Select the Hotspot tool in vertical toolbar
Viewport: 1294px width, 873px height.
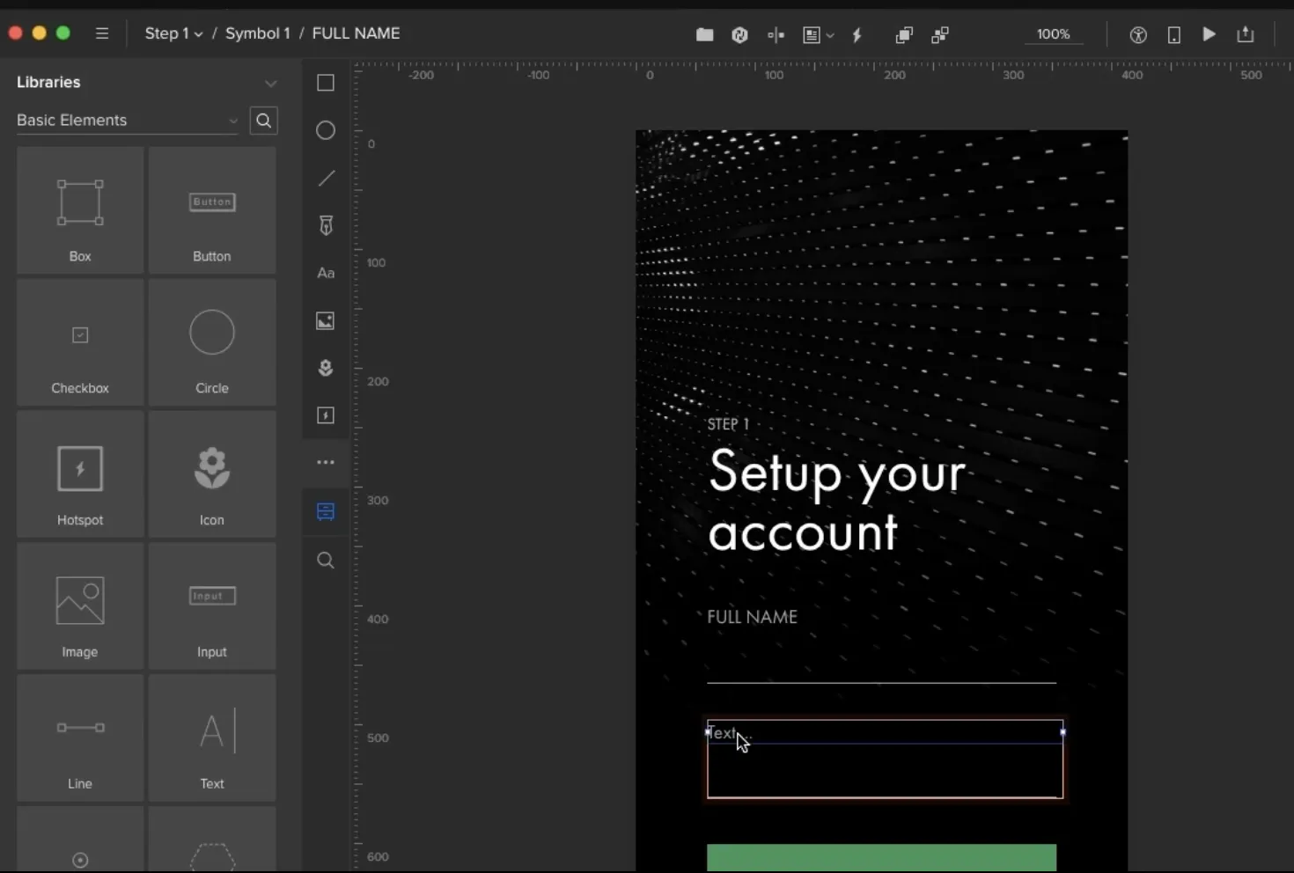[326, 415]
